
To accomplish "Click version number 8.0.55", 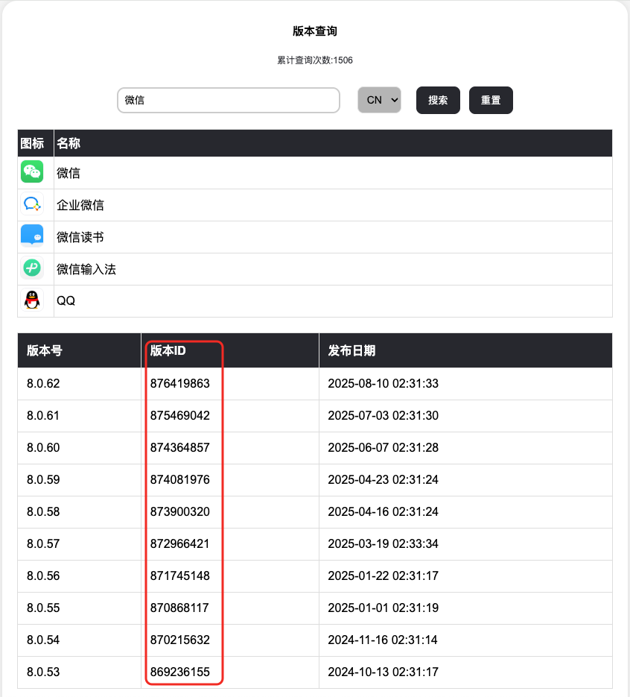I will [x=43, y=608].
